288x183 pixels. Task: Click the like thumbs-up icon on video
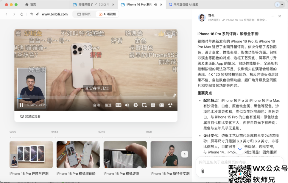(x=161, y=34)
